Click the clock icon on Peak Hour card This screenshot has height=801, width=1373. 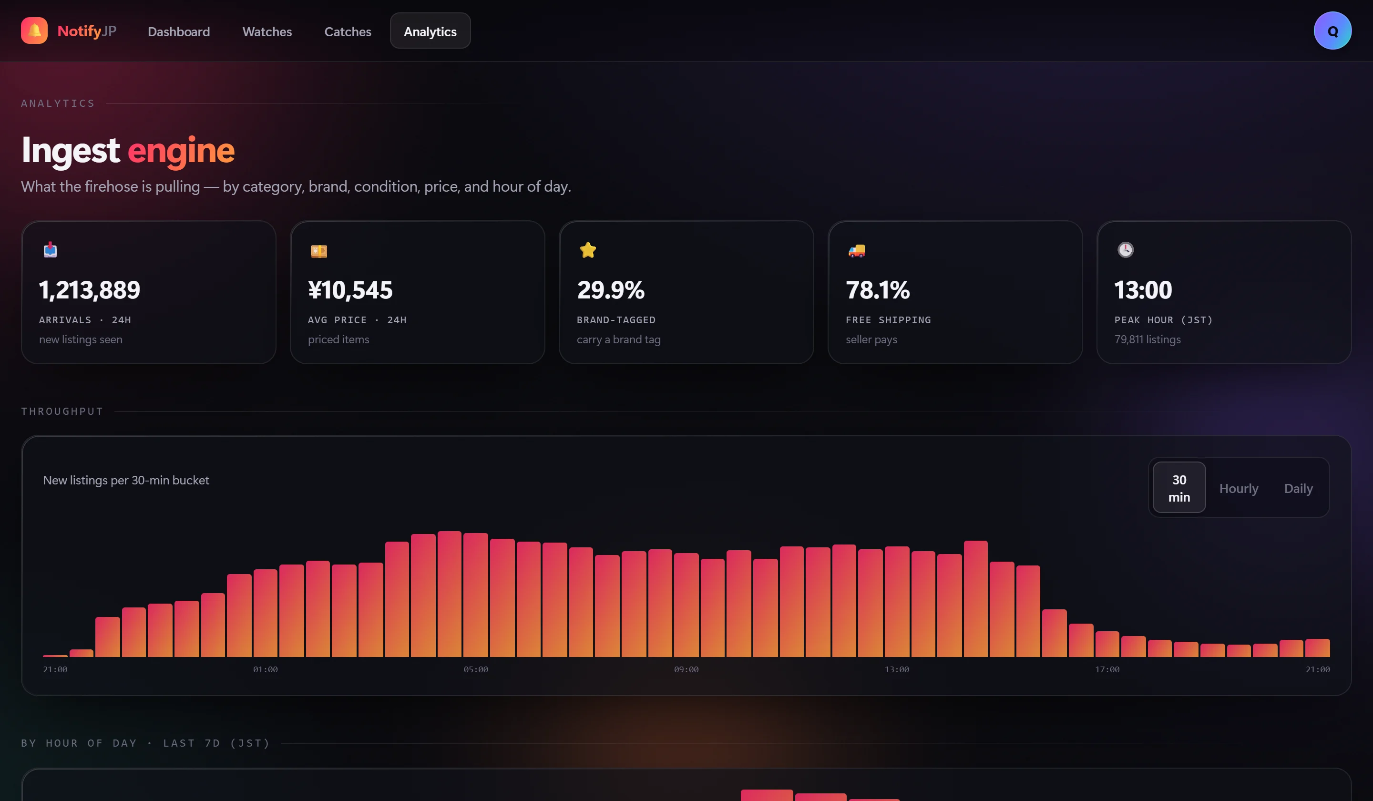[1126, 250]
